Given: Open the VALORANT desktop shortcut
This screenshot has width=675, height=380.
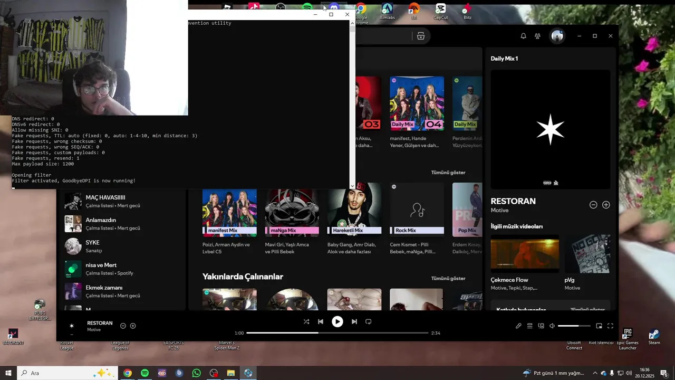Looking at the screenshot, I should coord(13,338).
